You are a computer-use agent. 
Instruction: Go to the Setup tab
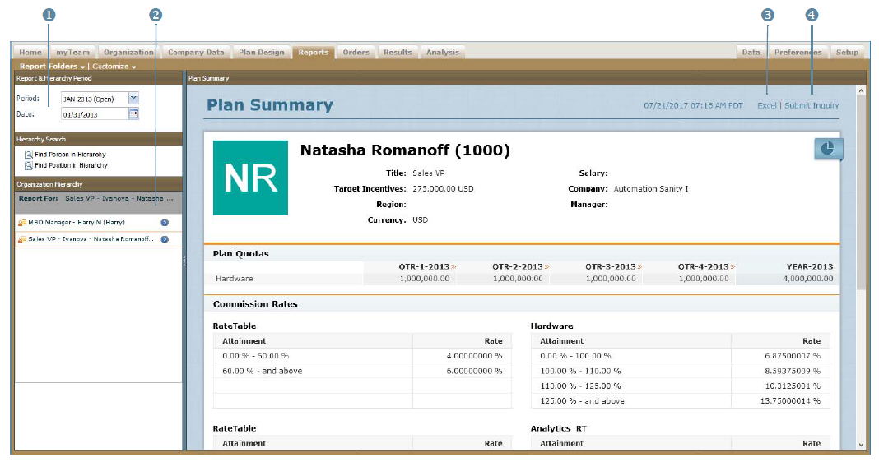pyautogui.click(x=847, y=52)
